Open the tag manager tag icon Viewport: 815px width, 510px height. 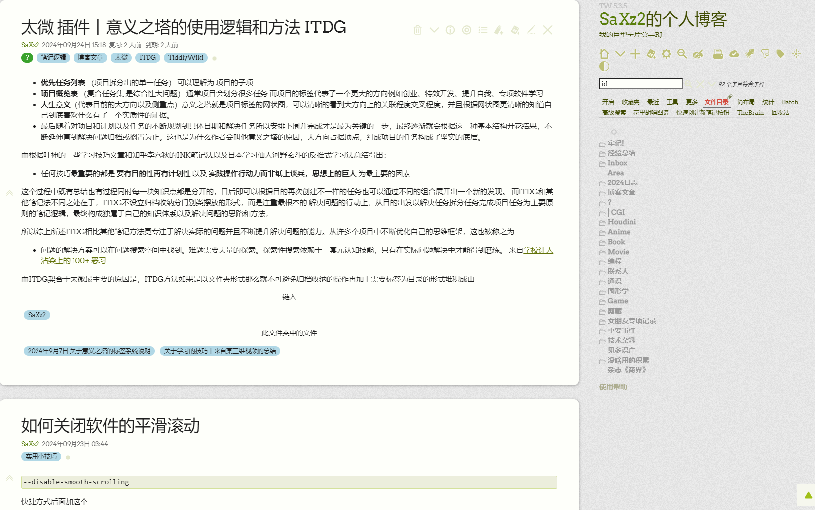(780, 54)
